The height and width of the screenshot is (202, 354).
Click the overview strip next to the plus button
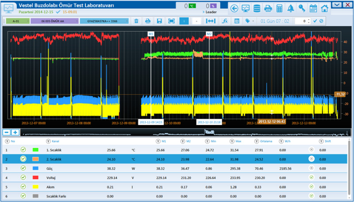pos(185,132)
